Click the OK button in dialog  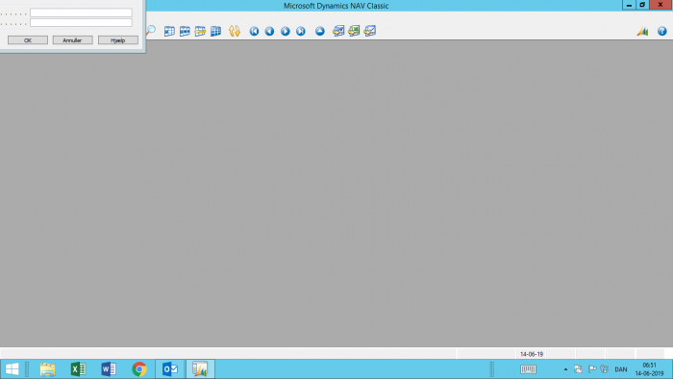[28, 39]
